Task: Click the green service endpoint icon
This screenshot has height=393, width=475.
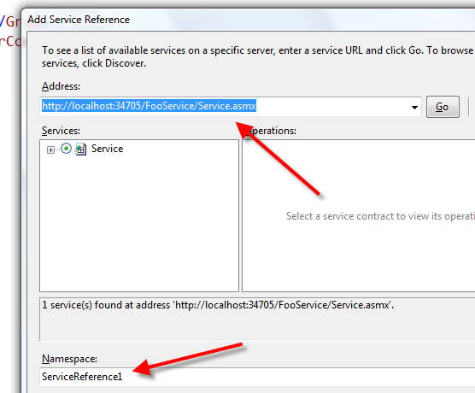Action: coord(66,149)
